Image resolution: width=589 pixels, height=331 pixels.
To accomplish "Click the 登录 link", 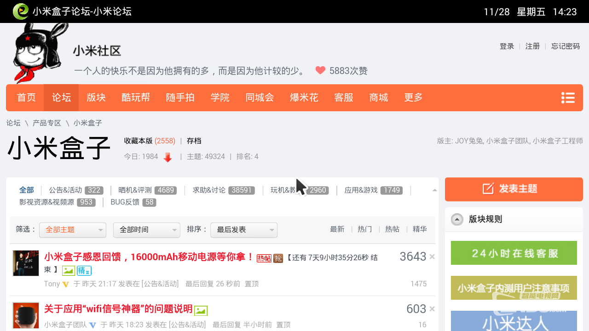I will coord(507,46).
